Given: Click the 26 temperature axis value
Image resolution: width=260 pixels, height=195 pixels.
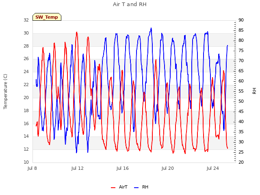Looking at the screenshot, I should 26,58.
